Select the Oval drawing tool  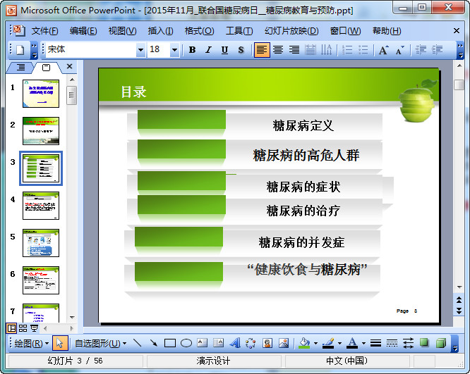(x=186, y=344)
